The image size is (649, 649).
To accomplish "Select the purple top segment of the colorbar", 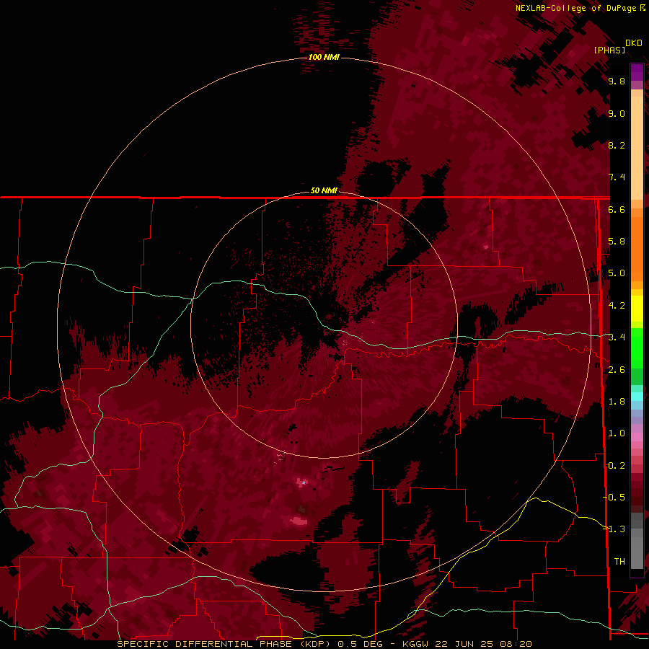I will (637, 73).
